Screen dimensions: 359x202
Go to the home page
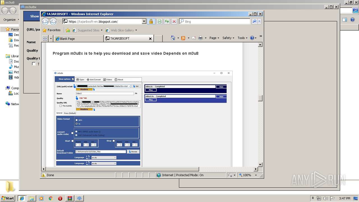coord(173,38)
